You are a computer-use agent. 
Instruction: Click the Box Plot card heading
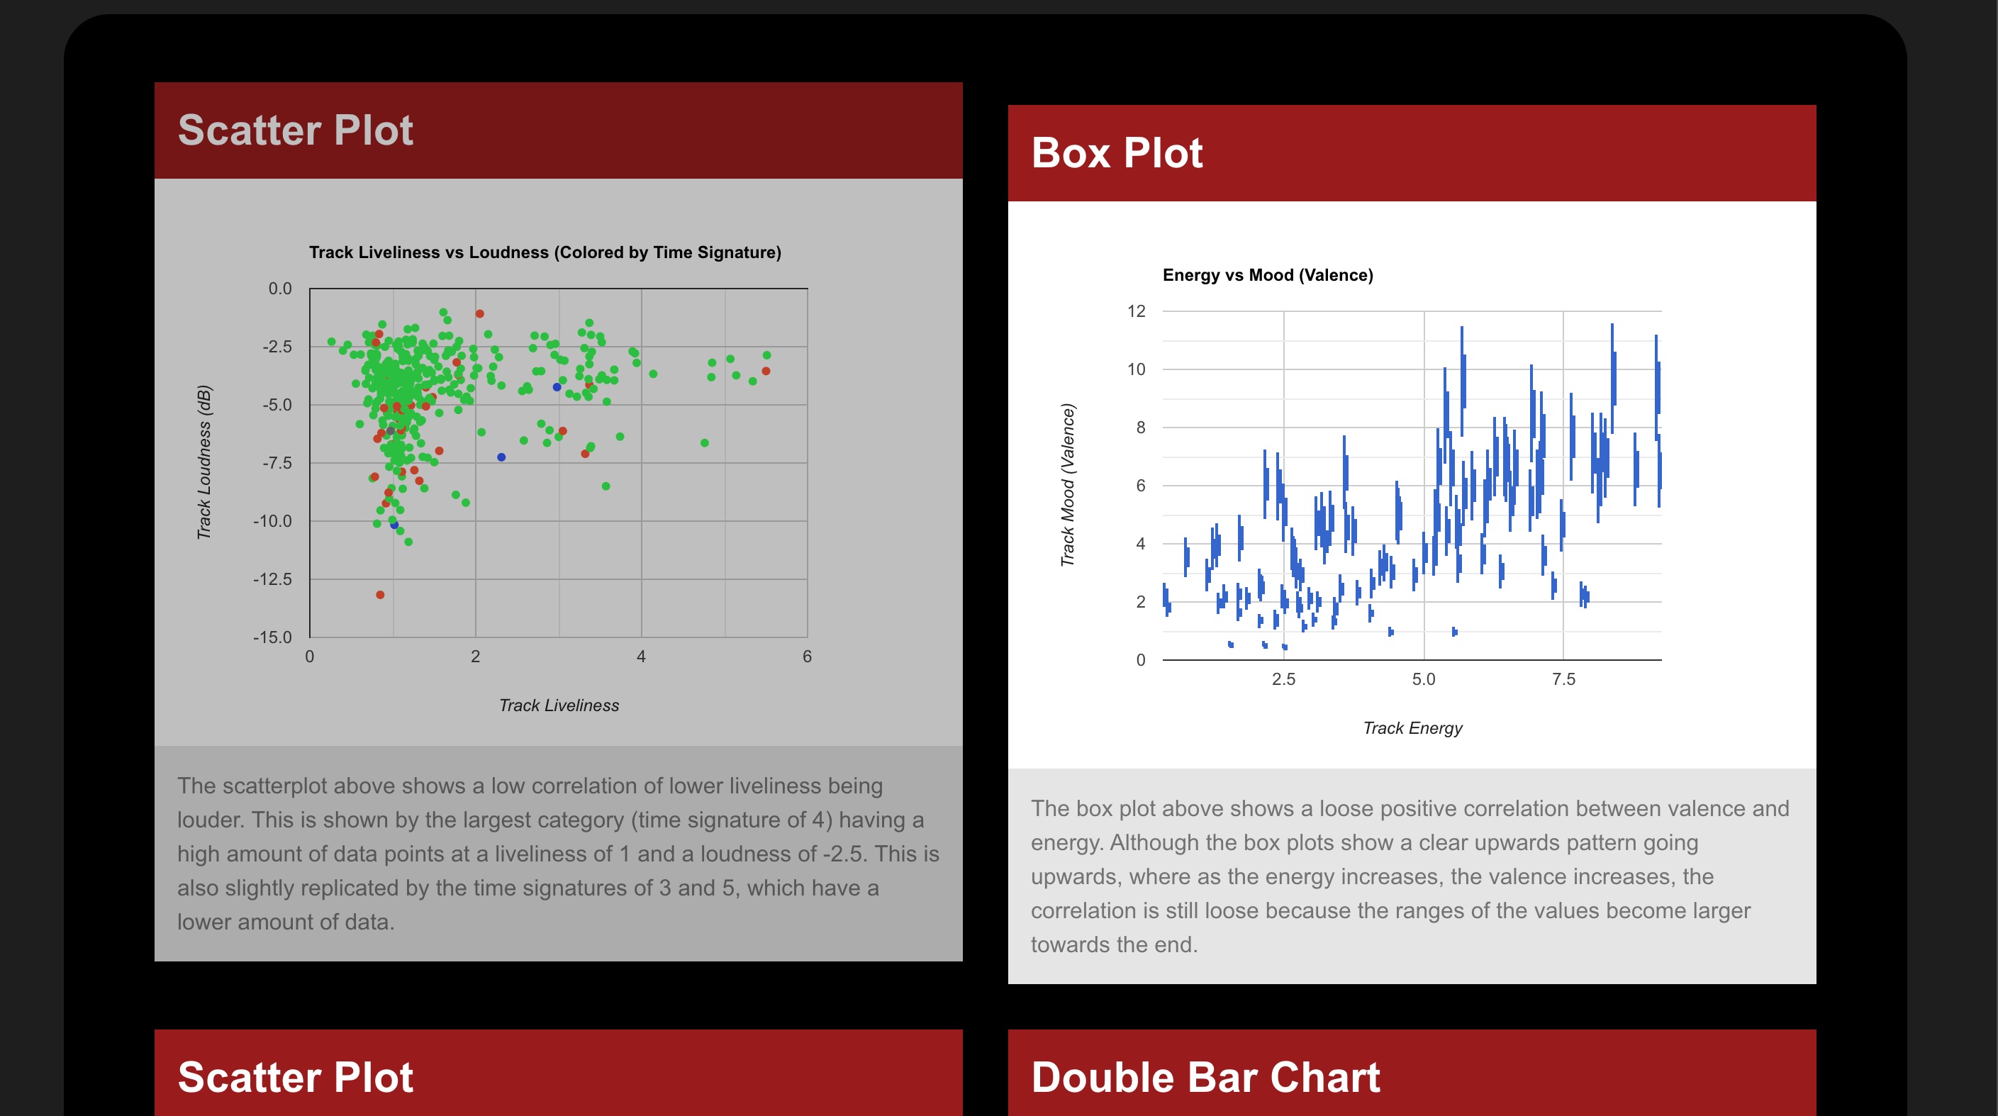(1116, 152)
